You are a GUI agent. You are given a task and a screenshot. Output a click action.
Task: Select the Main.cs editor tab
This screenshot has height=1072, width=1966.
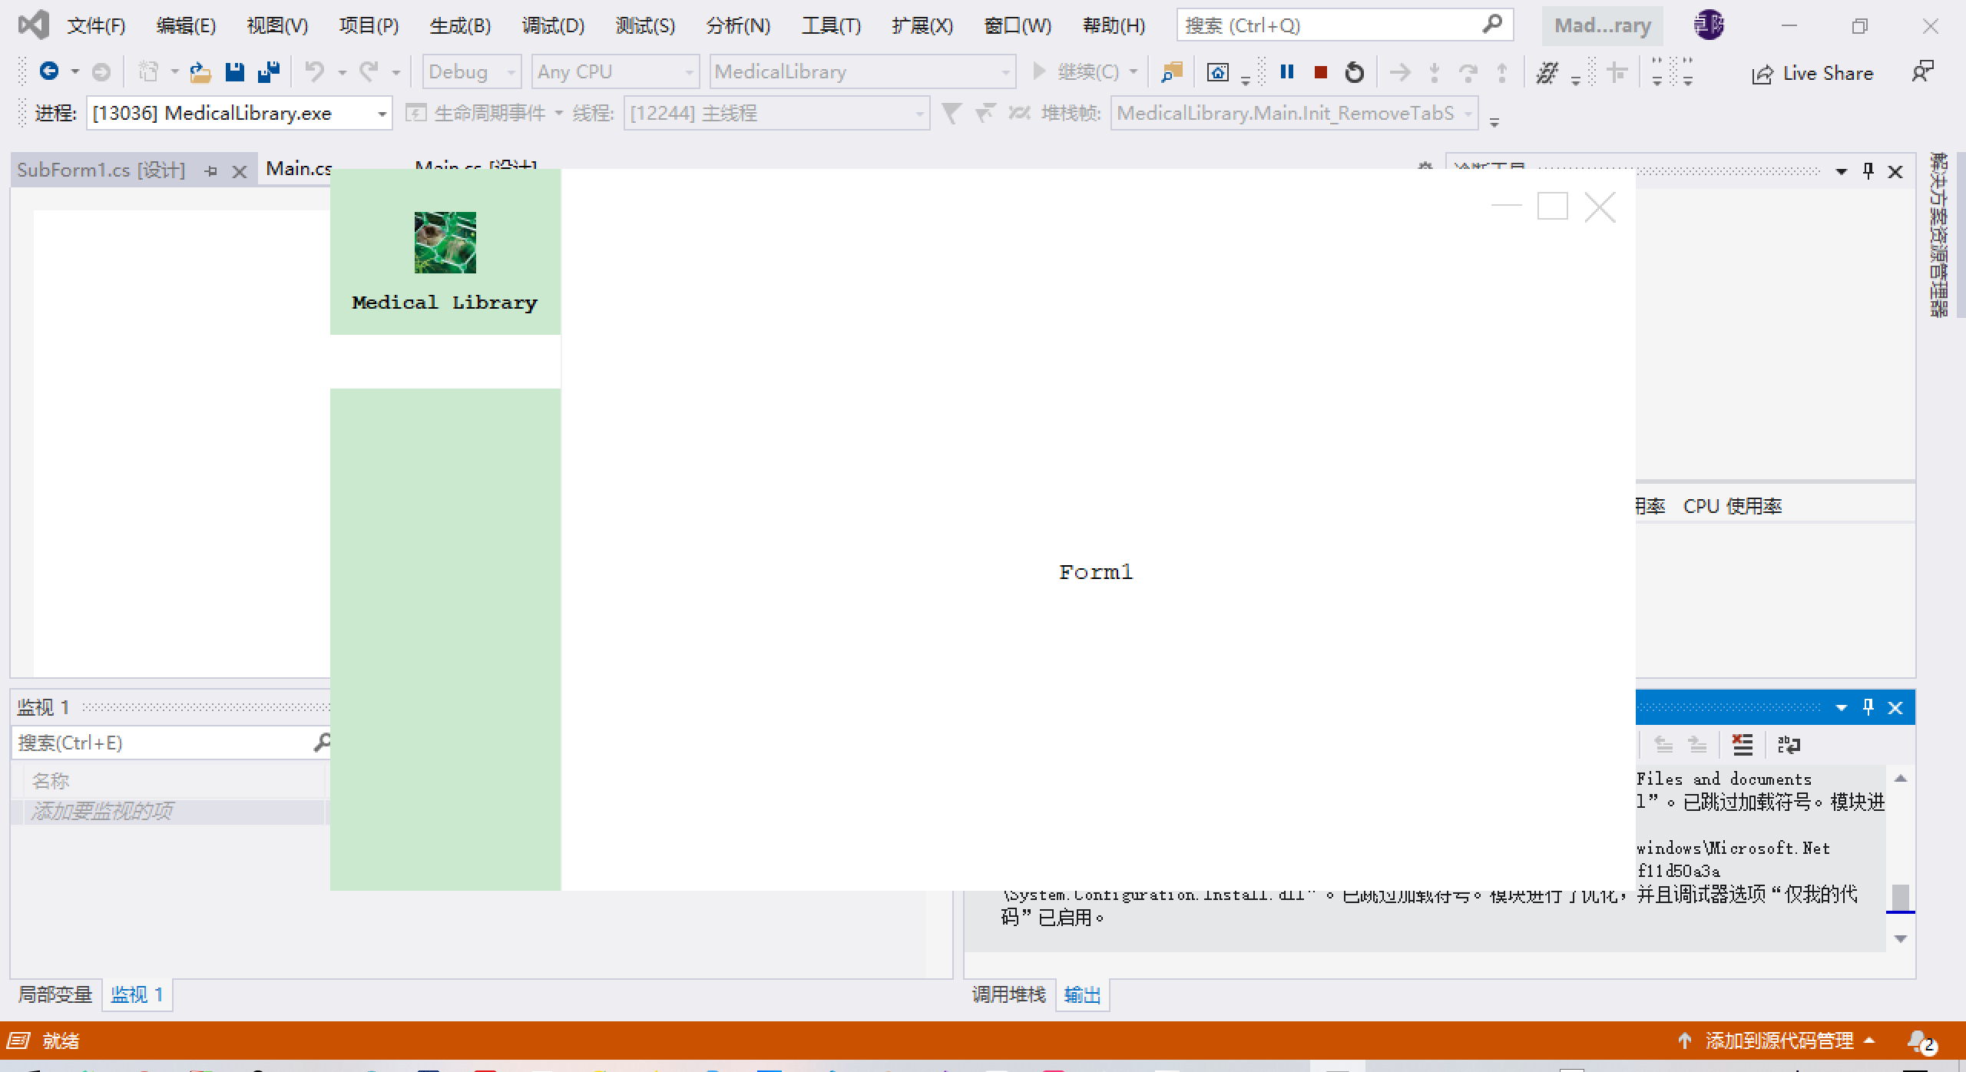(298, 169)
